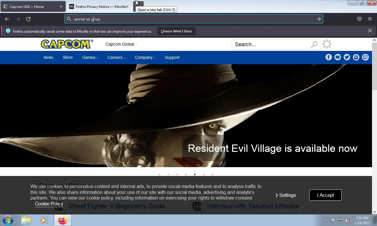Screen dimensions: 377x226
Task: Expand the Careers menu
Action: 116,57
